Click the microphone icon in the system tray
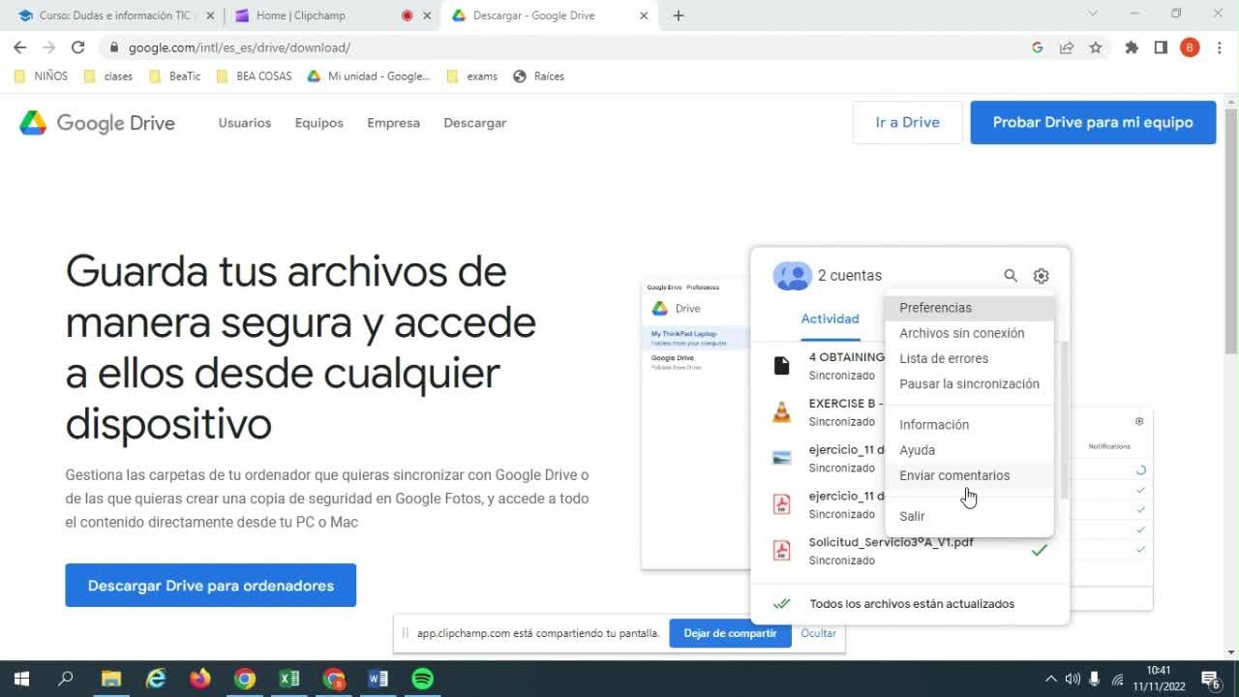Viewport: 1239px width, 697px height. pos(1095,679)
